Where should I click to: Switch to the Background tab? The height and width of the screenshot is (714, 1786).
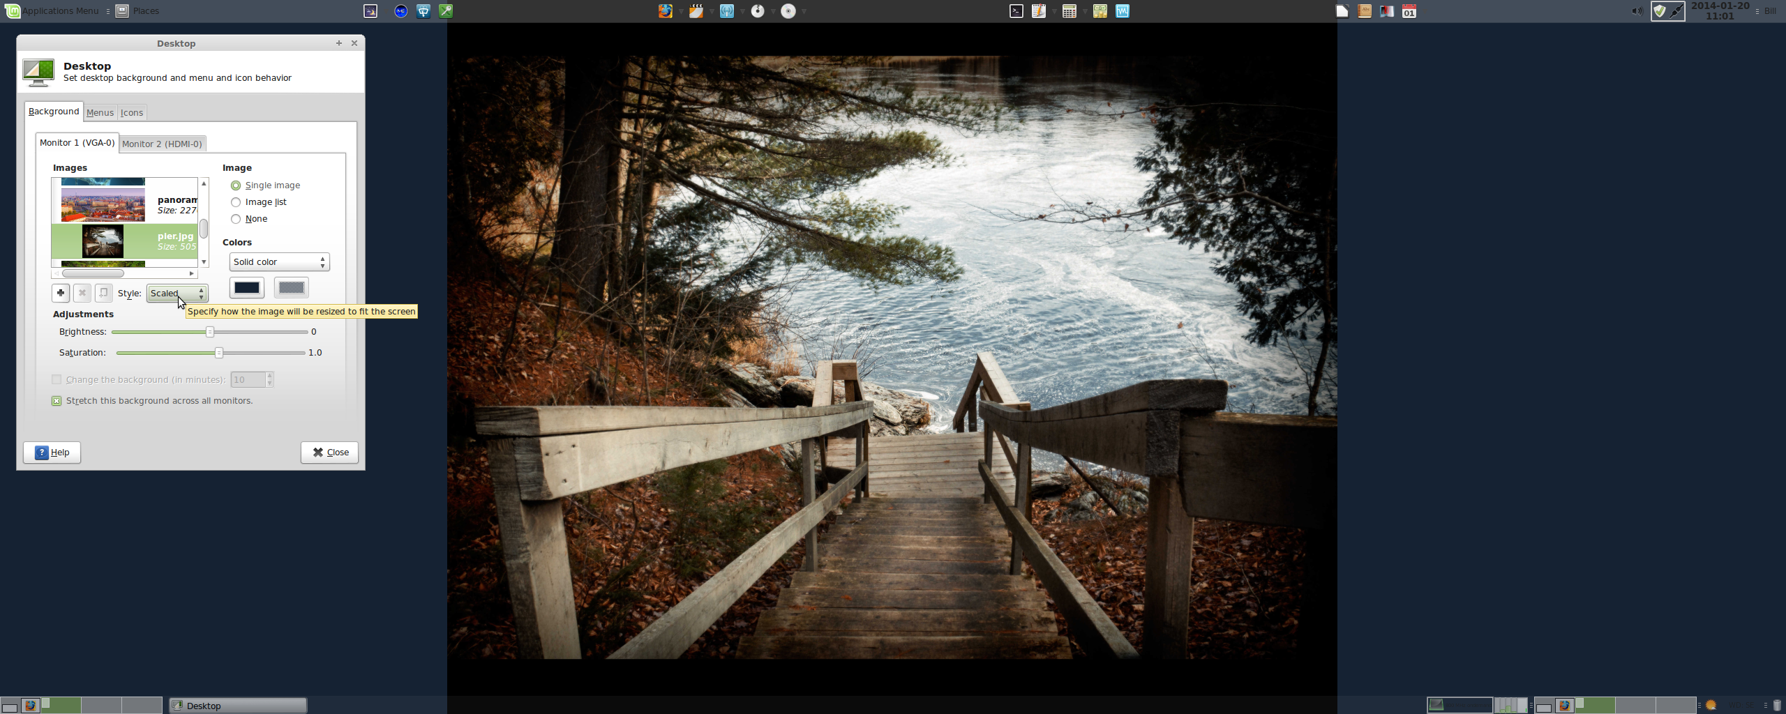pos(54,112)
